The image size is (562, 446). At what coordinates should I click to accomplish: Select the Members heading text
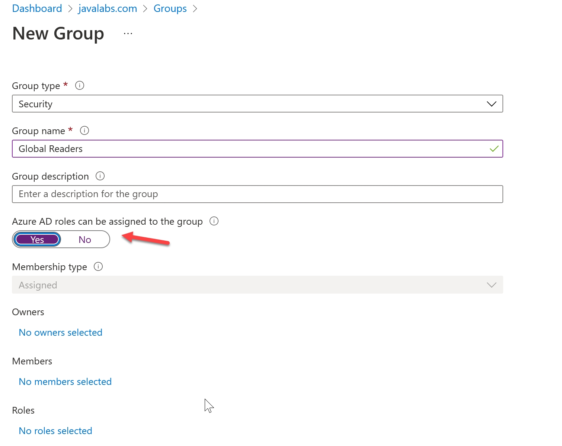coord(32,361)
